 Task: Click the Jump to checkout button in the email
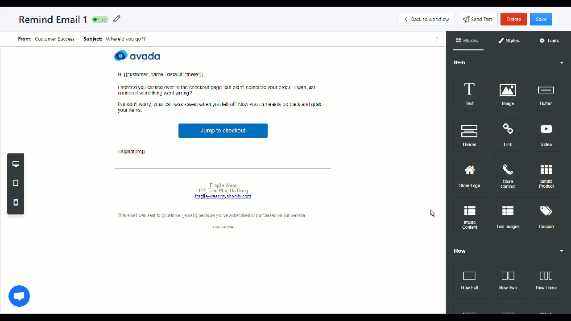coord(223,131)
